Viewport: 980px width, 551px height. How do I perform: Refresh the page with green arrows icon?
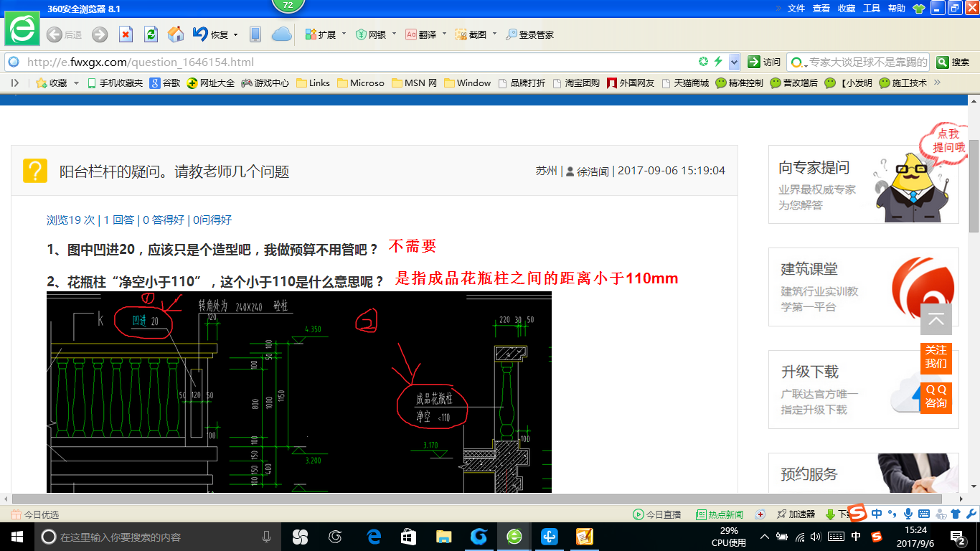(151, 34)
